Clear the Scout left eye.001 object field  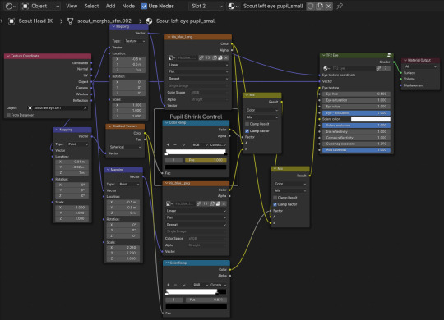(x=85, y=108)
